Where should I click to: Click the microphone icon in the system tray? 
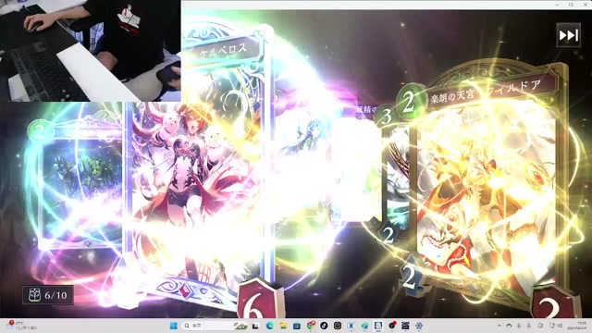tap(519, 326)
